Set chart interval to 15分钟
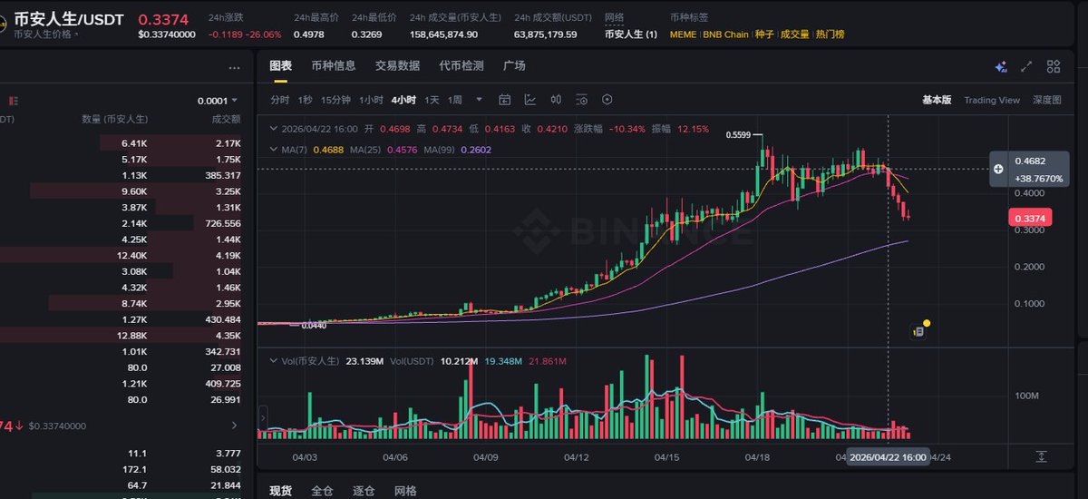 pos(335,100)
